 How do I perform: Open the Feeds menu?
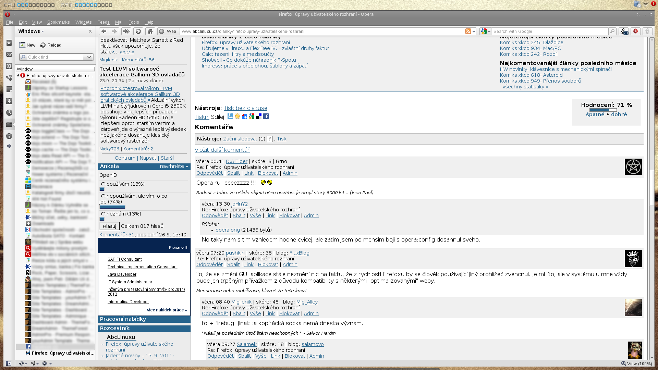click(x=103, y=22)
